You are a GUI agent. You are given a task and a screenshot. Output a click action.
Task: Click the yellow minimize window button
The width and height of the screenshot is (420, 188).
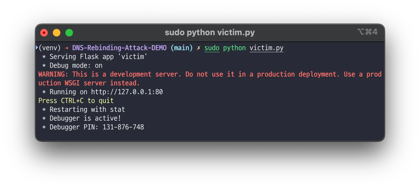click(57, 33)
